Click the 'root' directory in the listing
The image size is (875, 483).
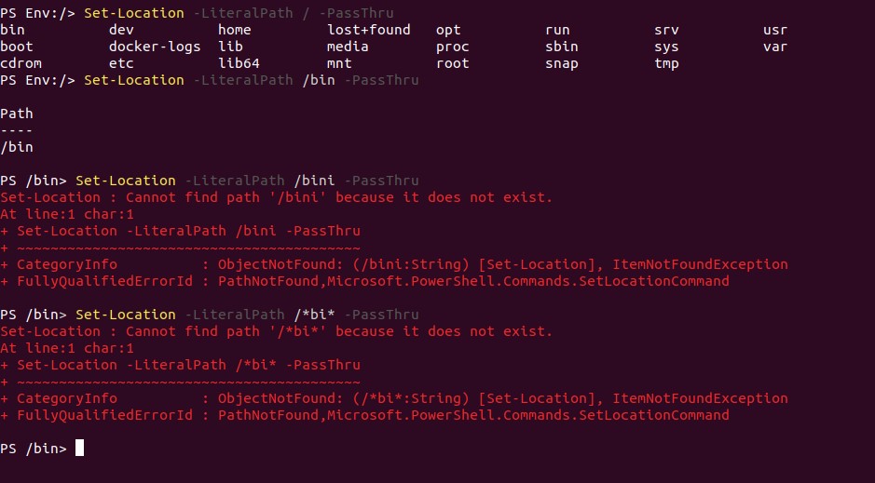tap(453, 63)
